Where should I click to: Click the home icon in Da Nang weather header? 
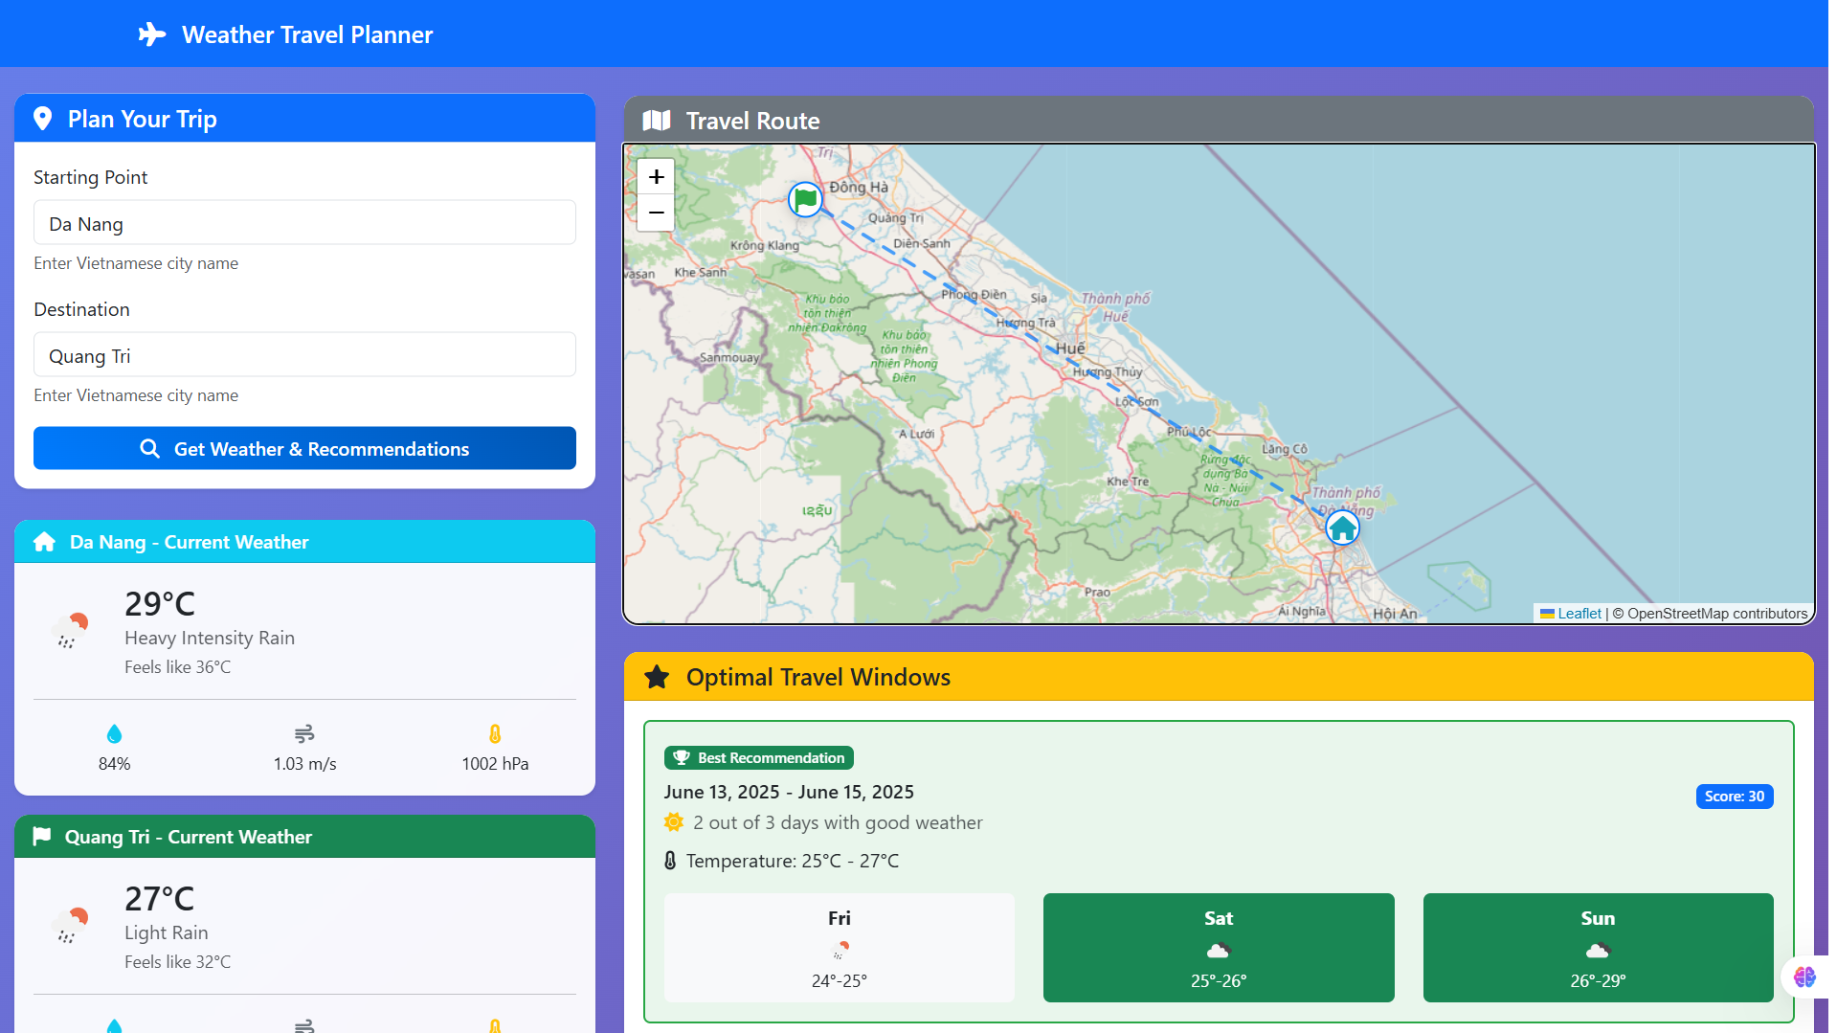coord(44,542)
